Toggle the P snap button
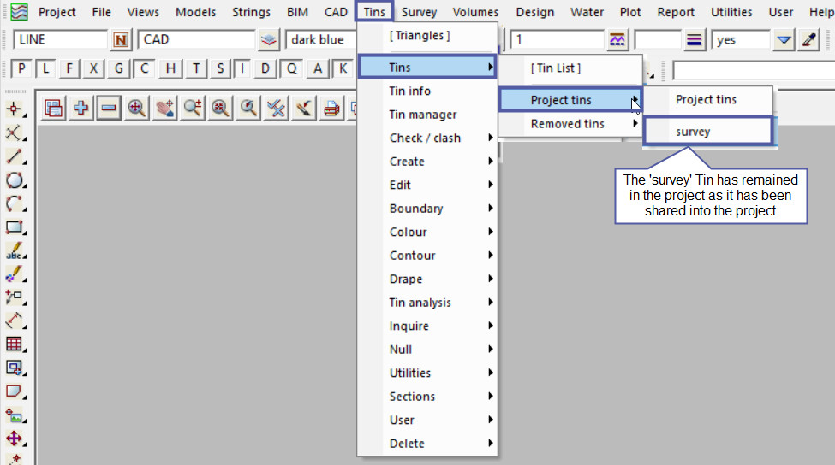 [21, 68]
